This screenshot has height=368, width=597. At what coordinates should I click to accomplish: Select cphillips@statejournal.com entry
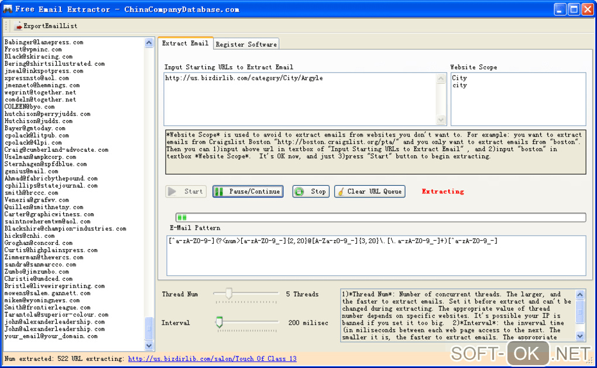(x=51, y=186)
